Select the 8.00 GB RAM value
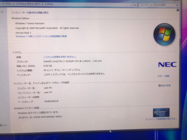 [47, 66]
